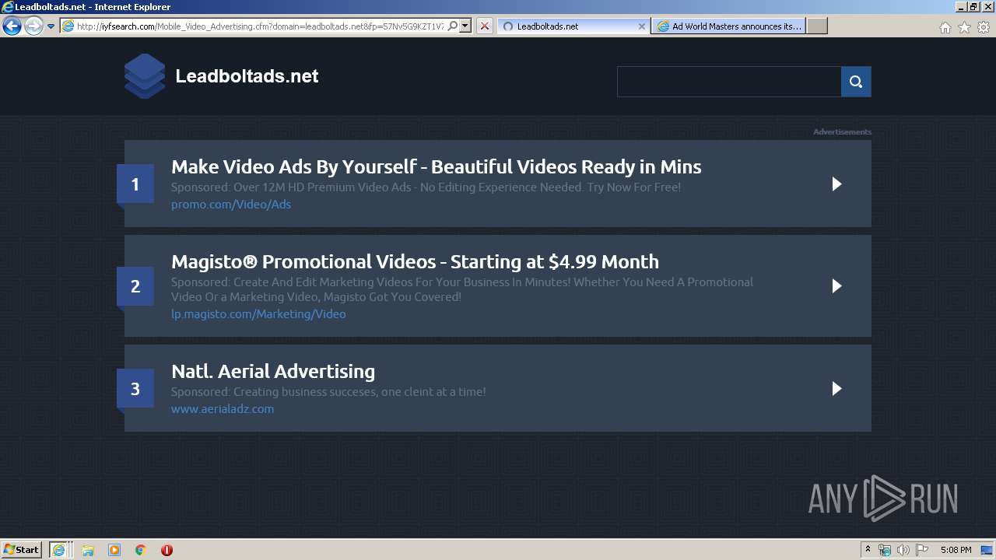Click the Sponsored text about creating business succeses
The height and width of the screenshot is (560, 996).
[x=328, y=392]
